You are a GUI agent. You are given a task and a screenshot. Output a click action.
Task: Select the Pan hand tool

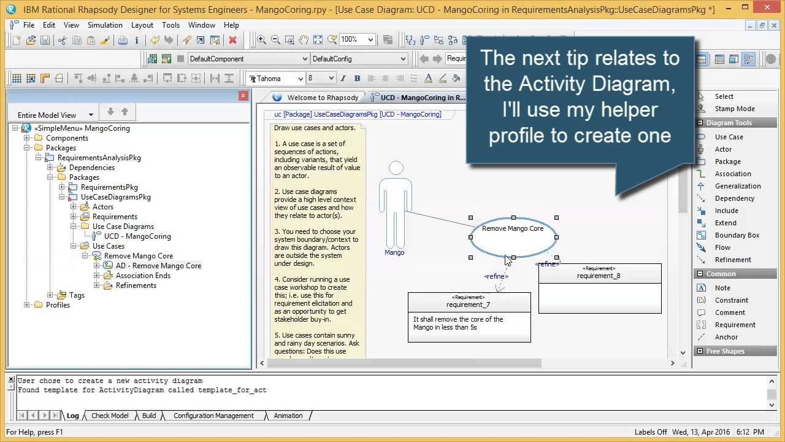[304, 40]
